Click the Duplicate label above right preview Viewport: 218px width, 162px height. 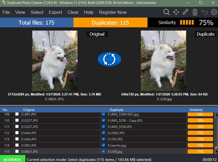point(206,34)
